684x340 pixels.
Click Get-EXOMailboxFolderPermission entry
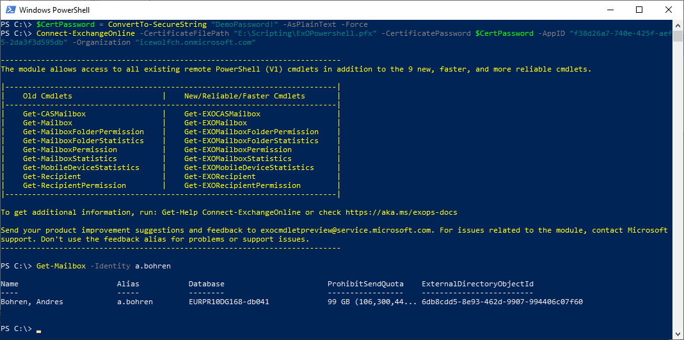coord(251,132)
